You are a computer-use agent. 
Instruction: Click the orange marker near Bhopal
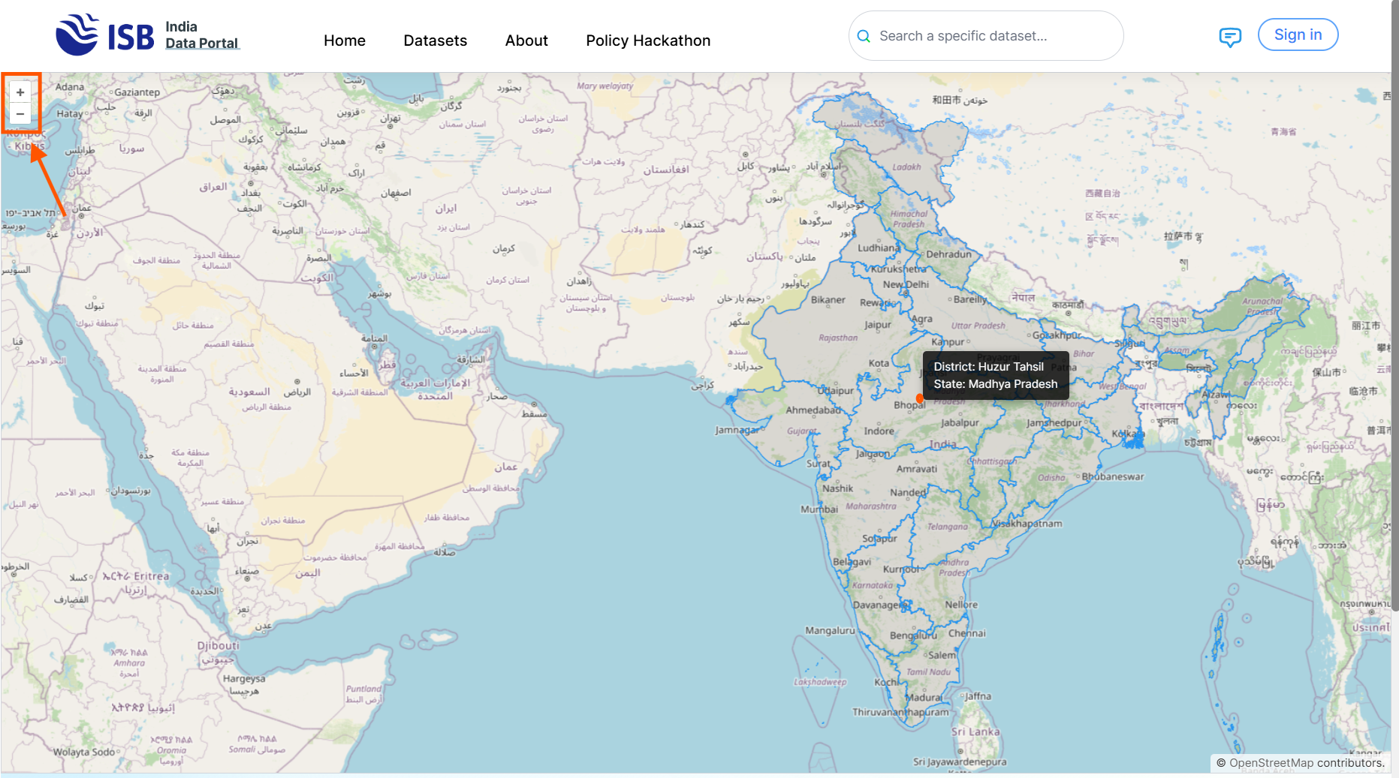click(919, 398)
